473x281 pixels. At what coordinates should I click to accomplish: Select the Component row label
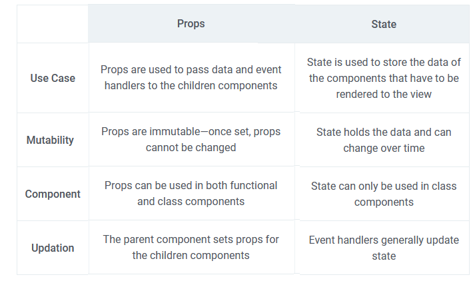53,194
